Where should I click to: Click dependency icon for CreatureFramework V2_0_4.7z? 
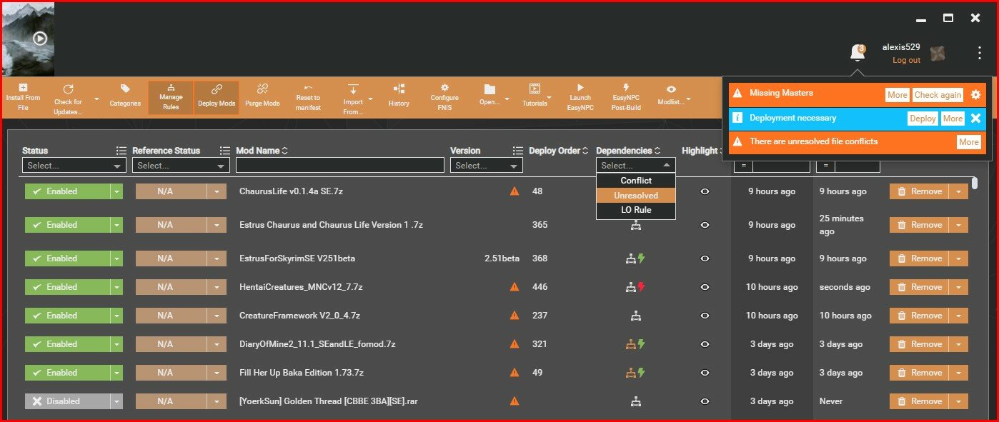635,316
